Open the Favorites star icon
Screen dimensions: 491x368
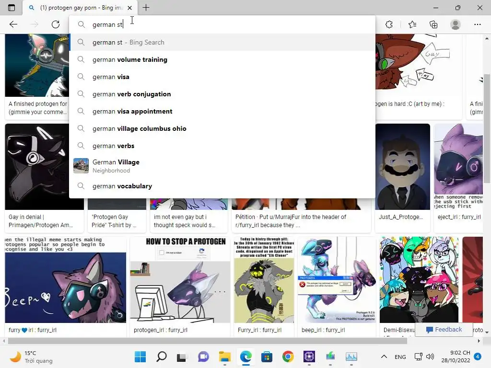412,24
